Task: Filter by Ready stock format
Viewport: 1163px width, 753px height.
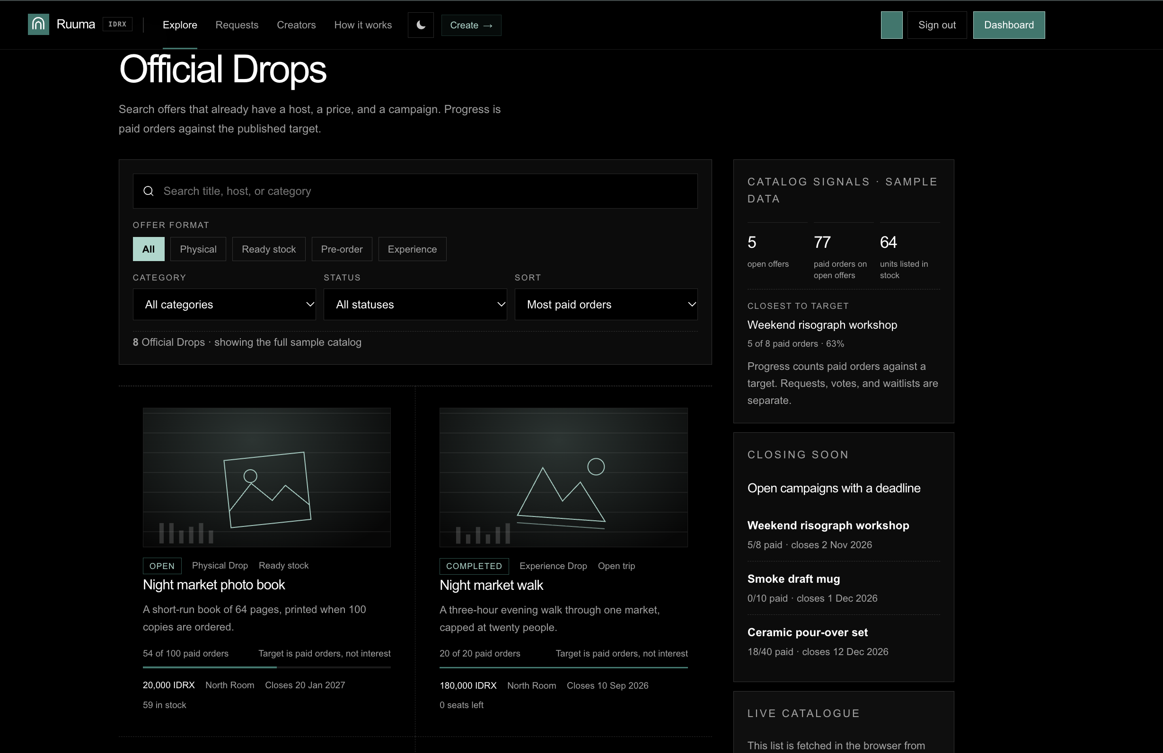Action: point(269,249)
